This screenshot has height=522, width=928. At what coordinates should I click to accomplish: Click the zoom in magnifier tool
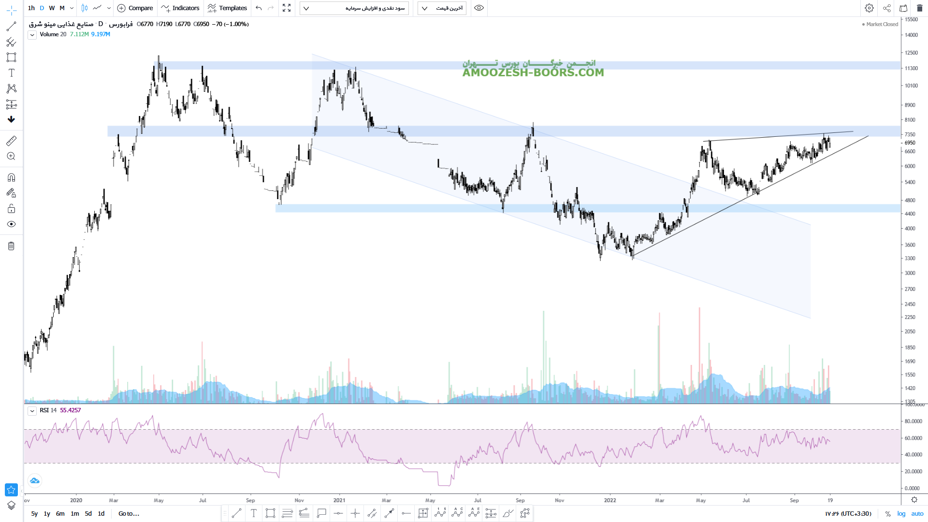point(11,156)
